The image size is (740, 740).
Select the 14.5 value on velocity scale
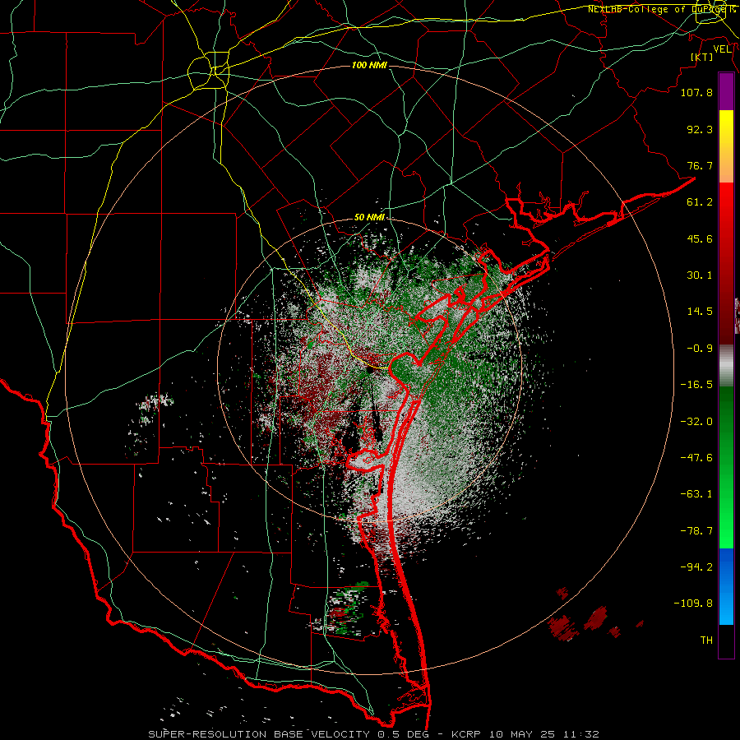[x=700, y=312]
